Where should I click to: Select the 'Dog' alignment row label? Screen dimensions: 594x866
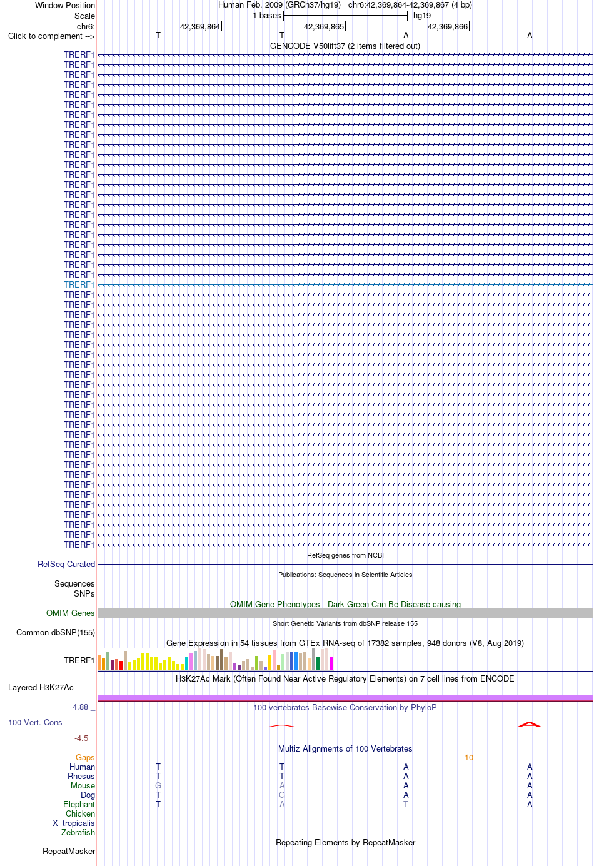tap(88, 795)
